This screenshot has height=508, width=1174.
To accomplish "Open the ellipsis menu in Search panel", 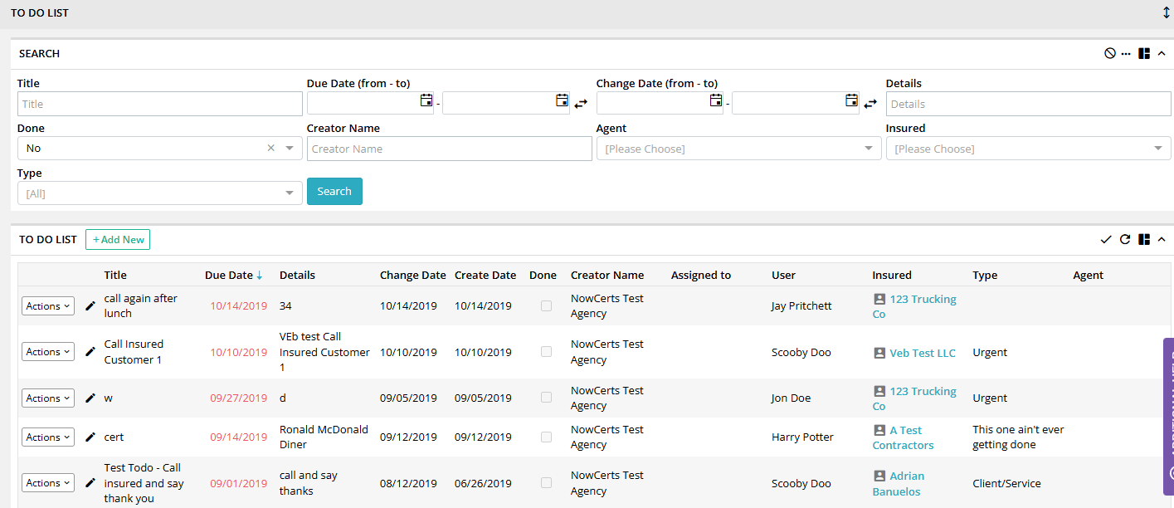I will (1126, 53).
